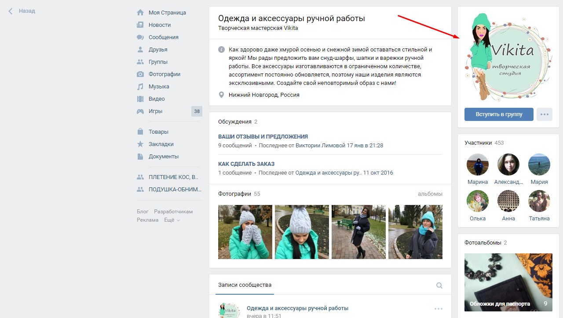563x318 pixels.
Task: Click the Разработчикам footer link
Action: pyautogui.click(x=173, y=212)
